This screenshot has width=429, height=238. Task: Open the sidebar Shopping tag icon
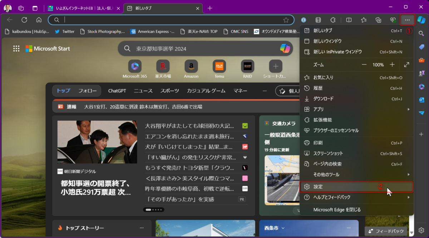(x=421, y=47)
